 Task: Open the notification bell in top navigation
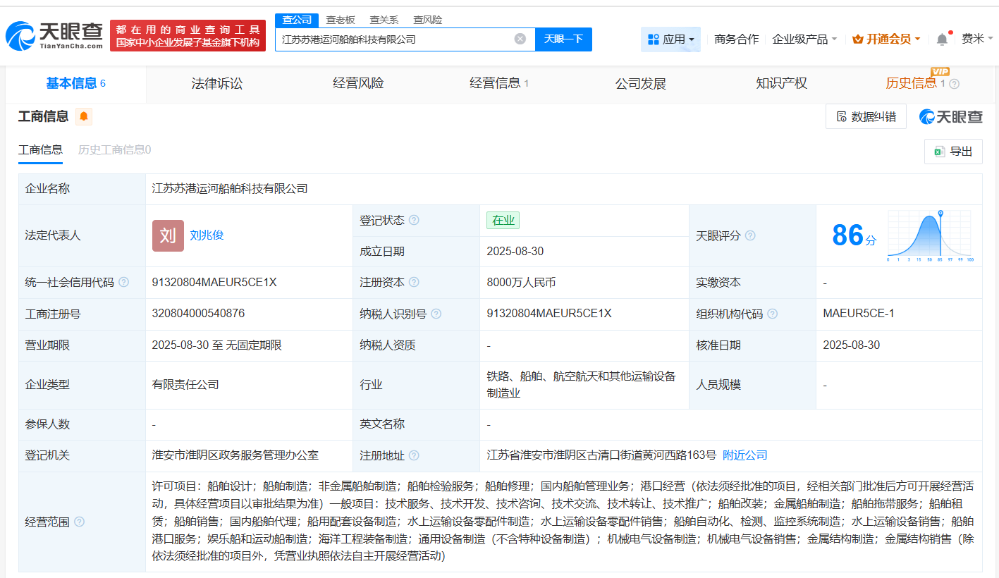pos(940,39)
